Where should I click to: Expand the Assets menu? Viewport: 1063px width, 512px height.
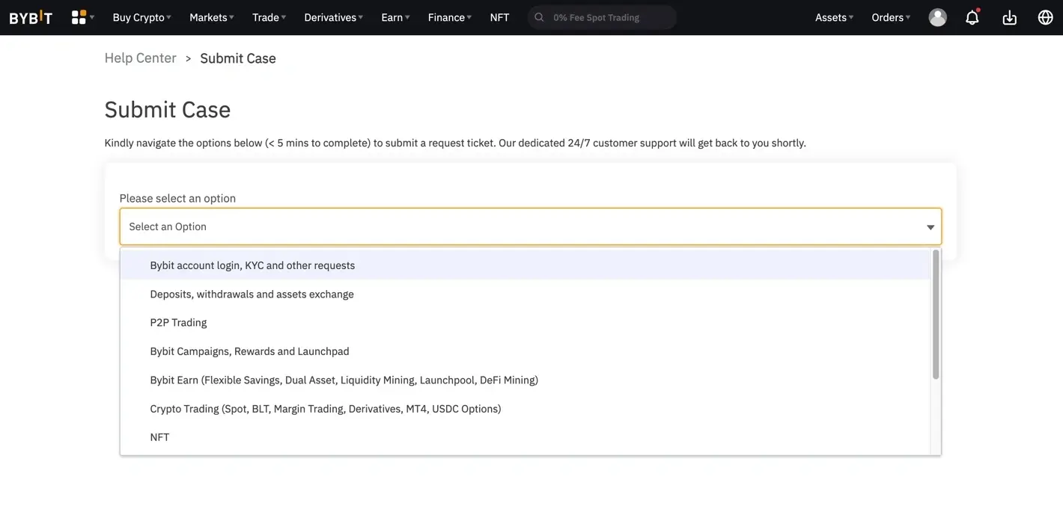click(834, 17)
